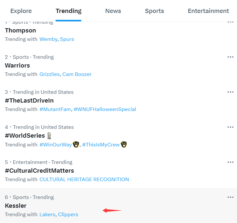Image resolution: width=237 pixels, height=223 pixels.
Task: Switch to the News tab
Action: [113, 11]
